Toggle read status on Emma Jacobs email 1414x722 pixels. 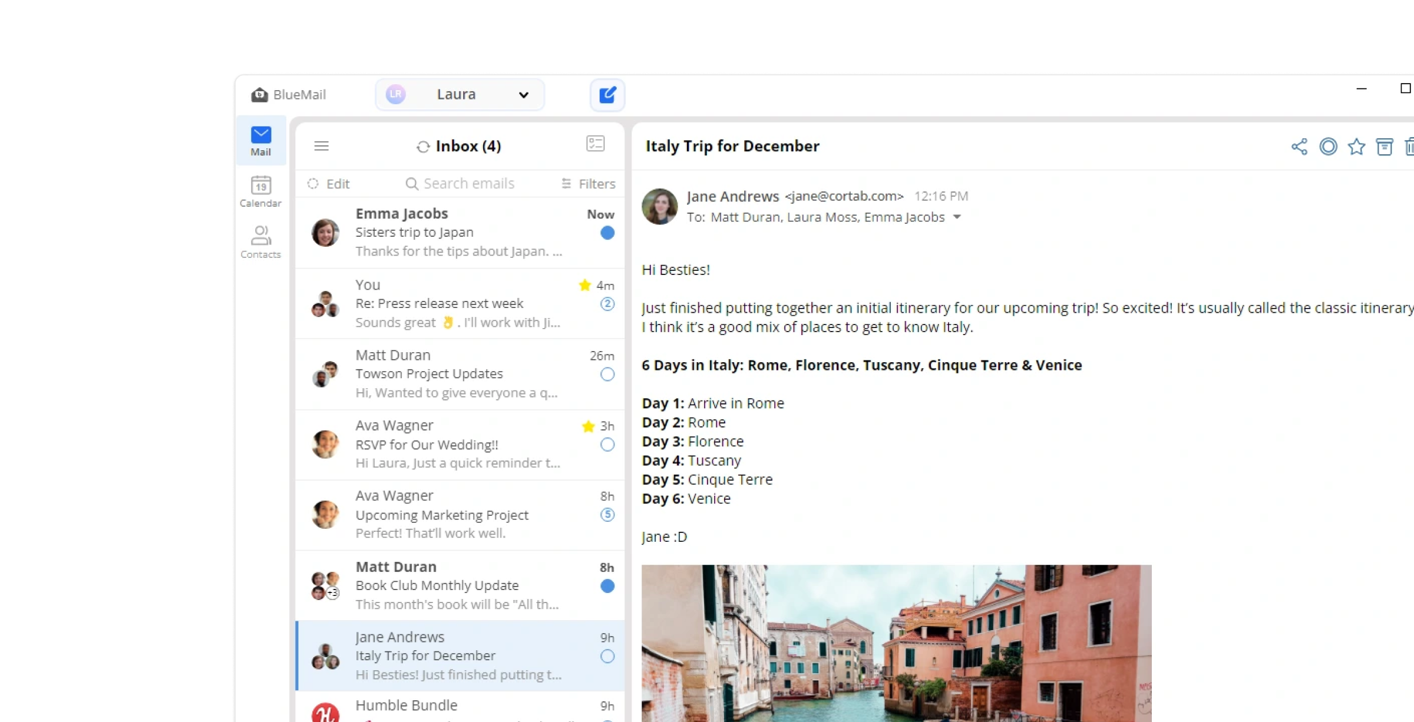tap(607, 233)
